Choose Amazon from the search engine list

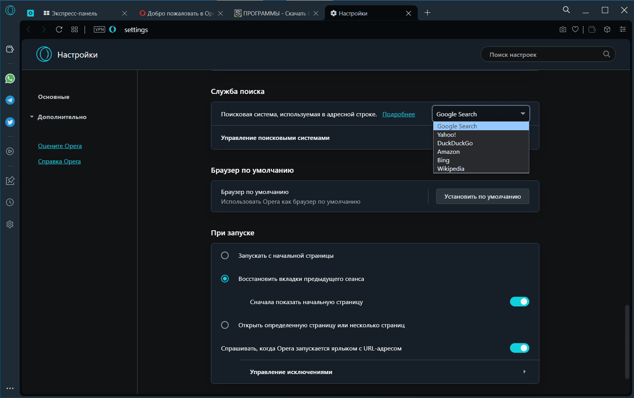(481, 152)
